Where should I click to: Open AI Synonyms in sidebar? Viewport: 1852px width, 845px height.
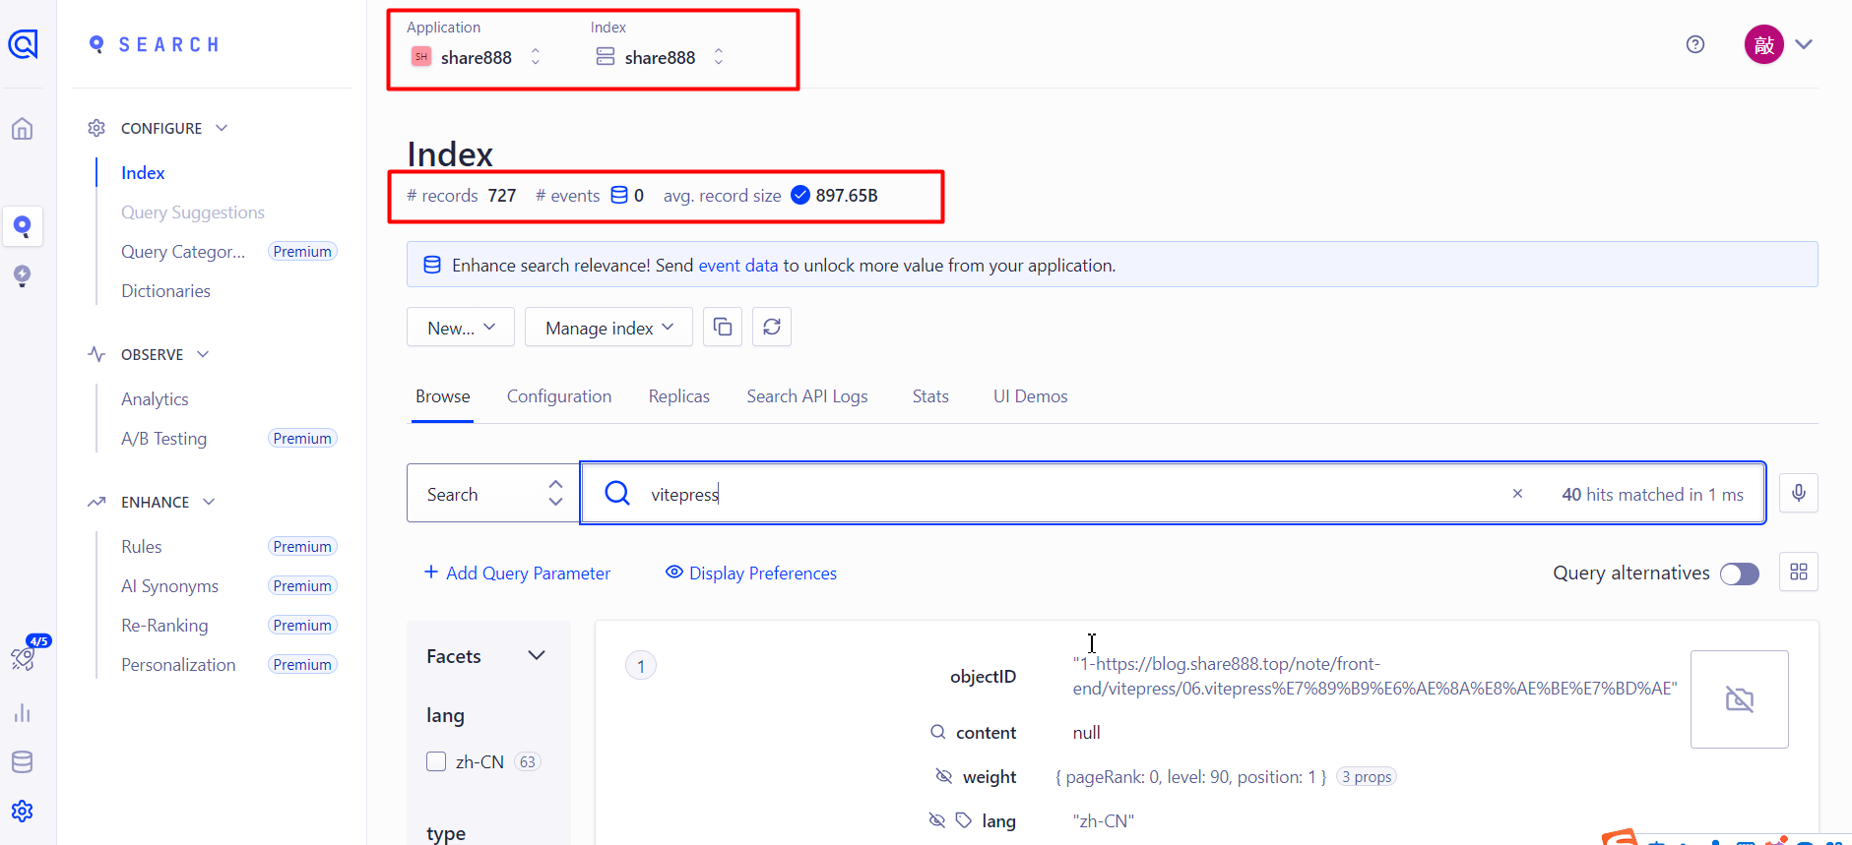(169, 586)
